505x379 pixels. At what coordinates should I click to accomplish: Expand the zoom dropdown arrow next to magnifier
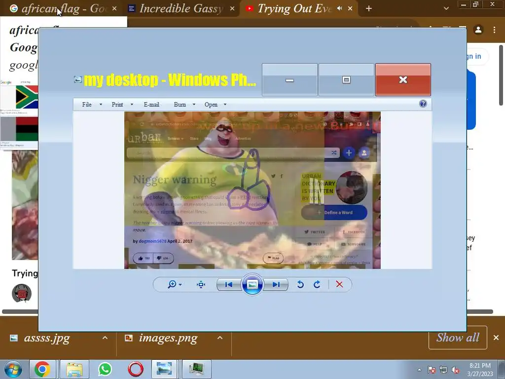pos(180,285)
